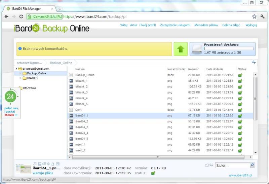Open the browser wrench settings menu
This screenshot has height=184, width=269.
pyautogui.click(x=263, y=16)
